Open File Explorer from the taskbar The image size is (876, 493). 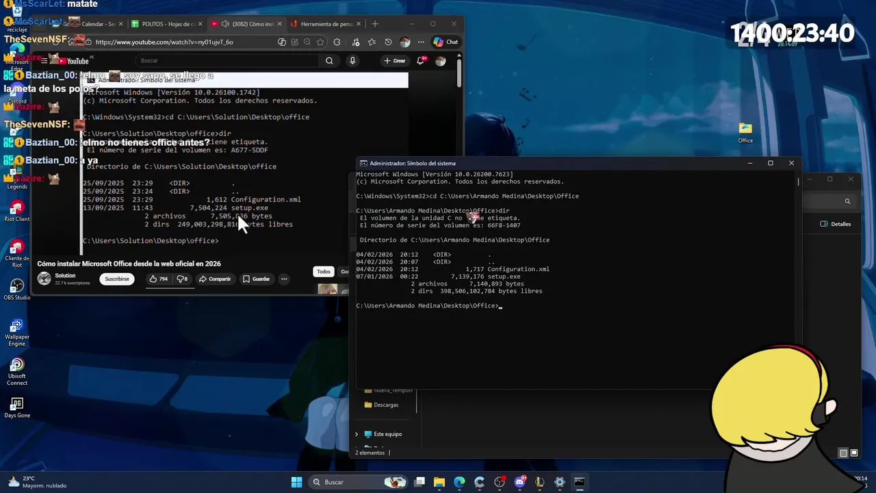(439, 482)
